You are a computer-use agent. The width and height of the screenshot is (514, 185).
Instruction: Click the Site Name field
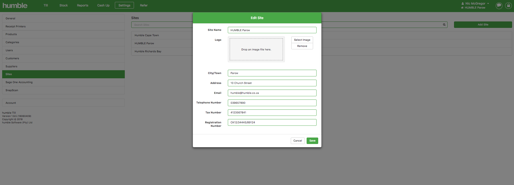point(272,30)
